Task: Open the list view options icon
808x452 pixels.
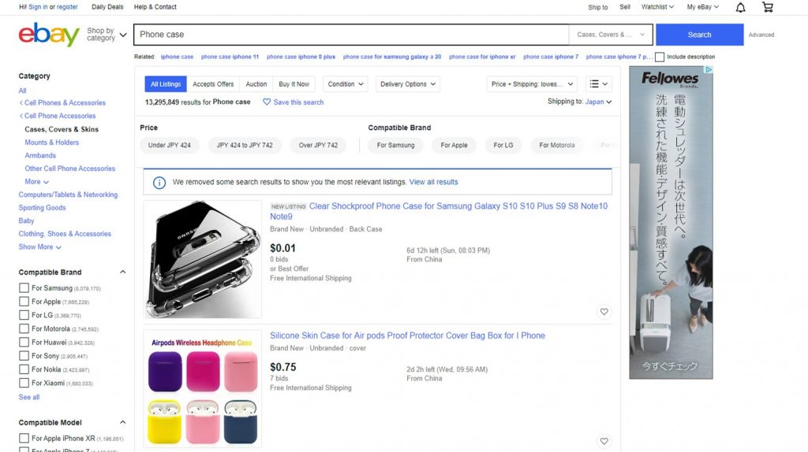Action: tap(598, 83)
